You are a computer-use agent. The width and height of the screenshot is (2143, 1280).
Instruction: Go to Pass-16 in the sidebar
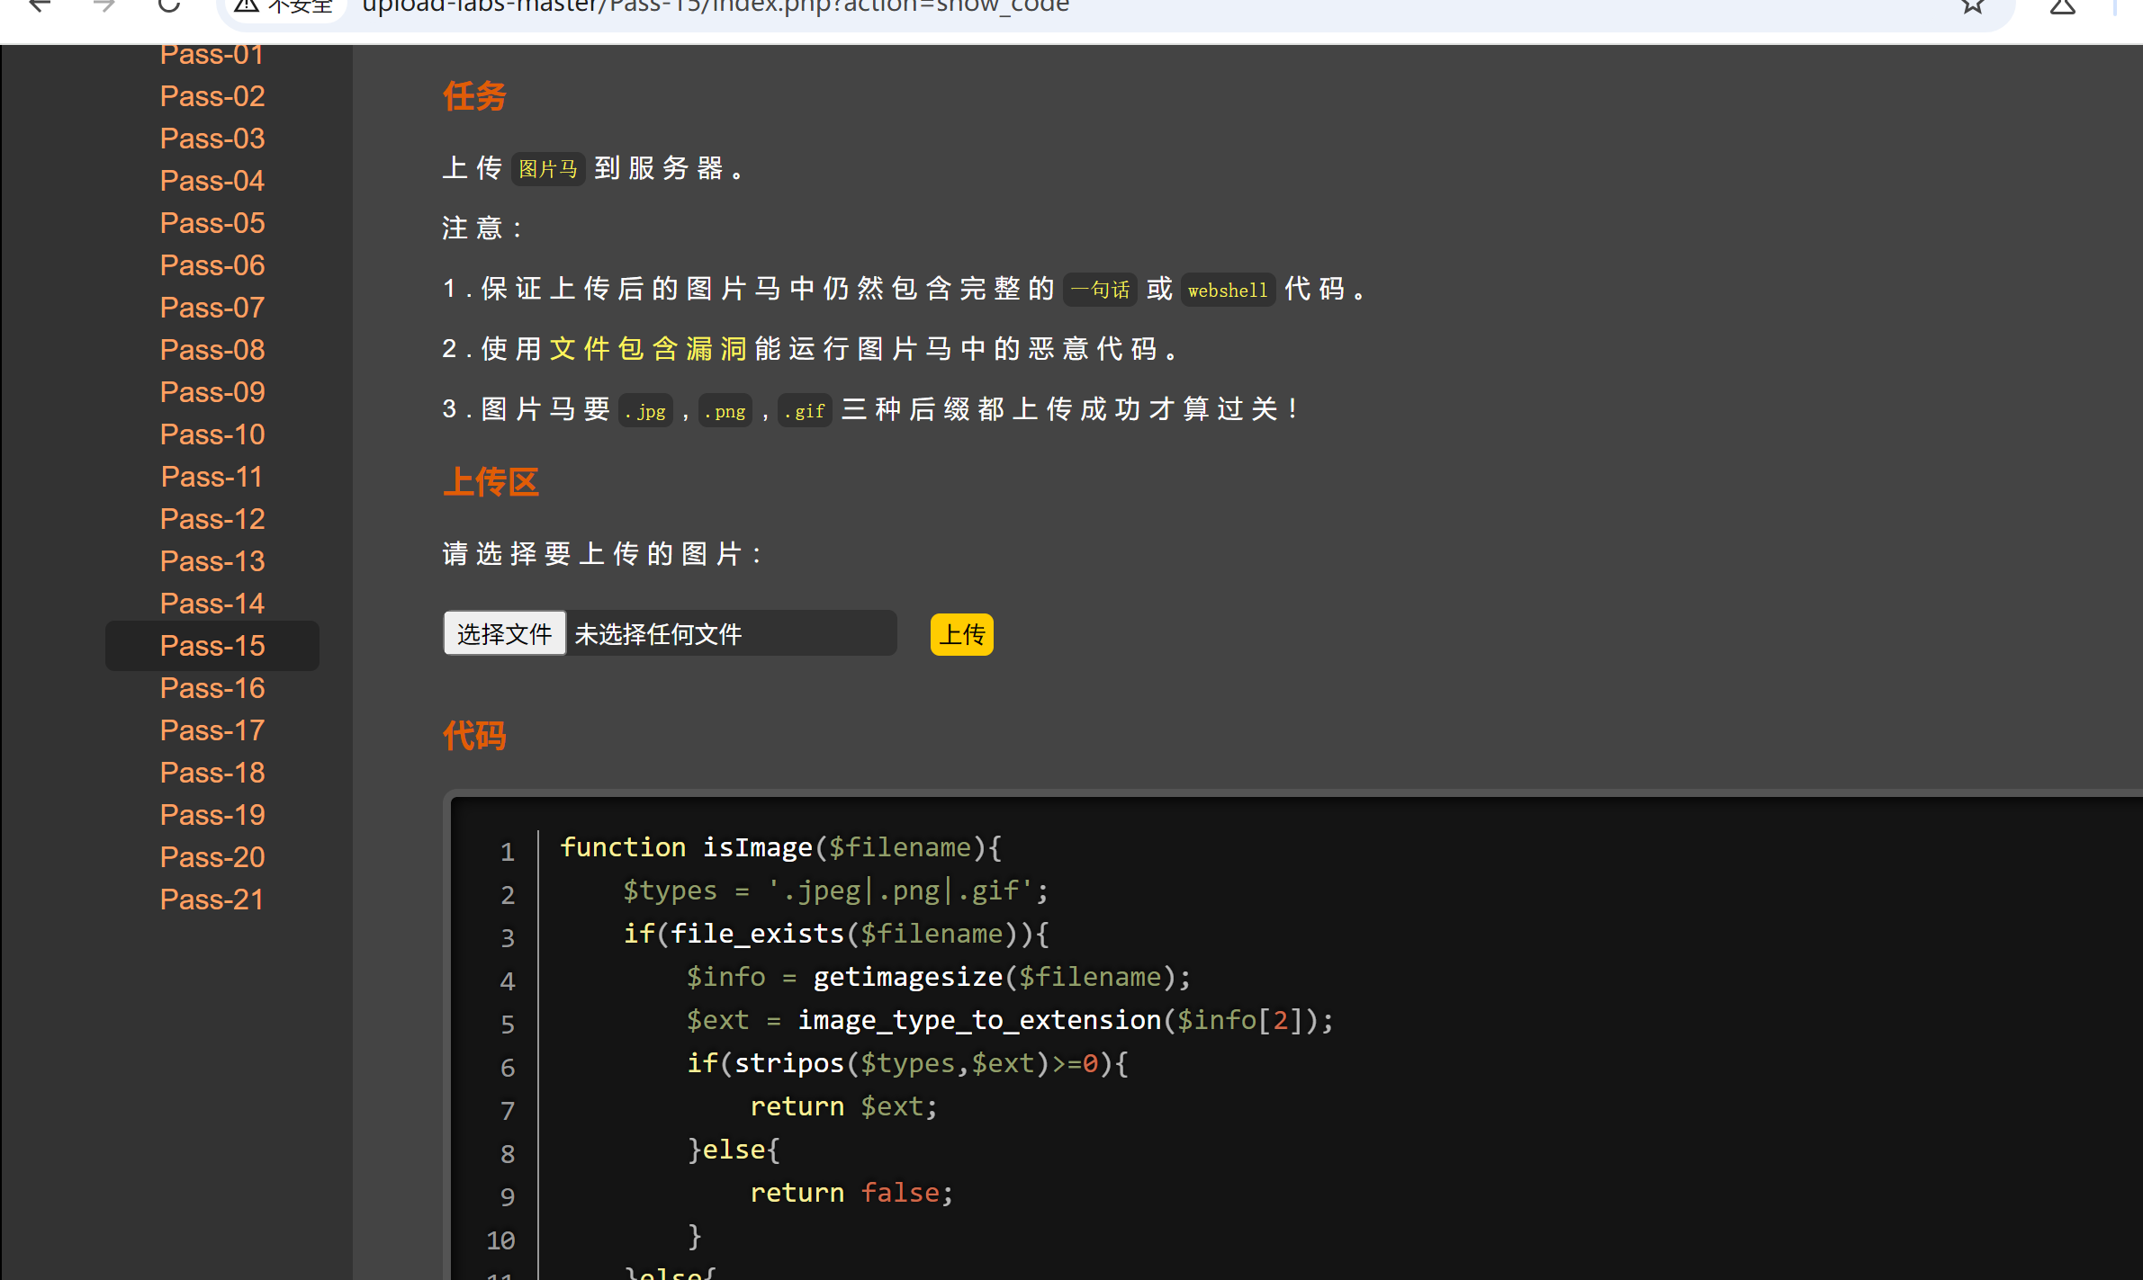click(212, 688)
